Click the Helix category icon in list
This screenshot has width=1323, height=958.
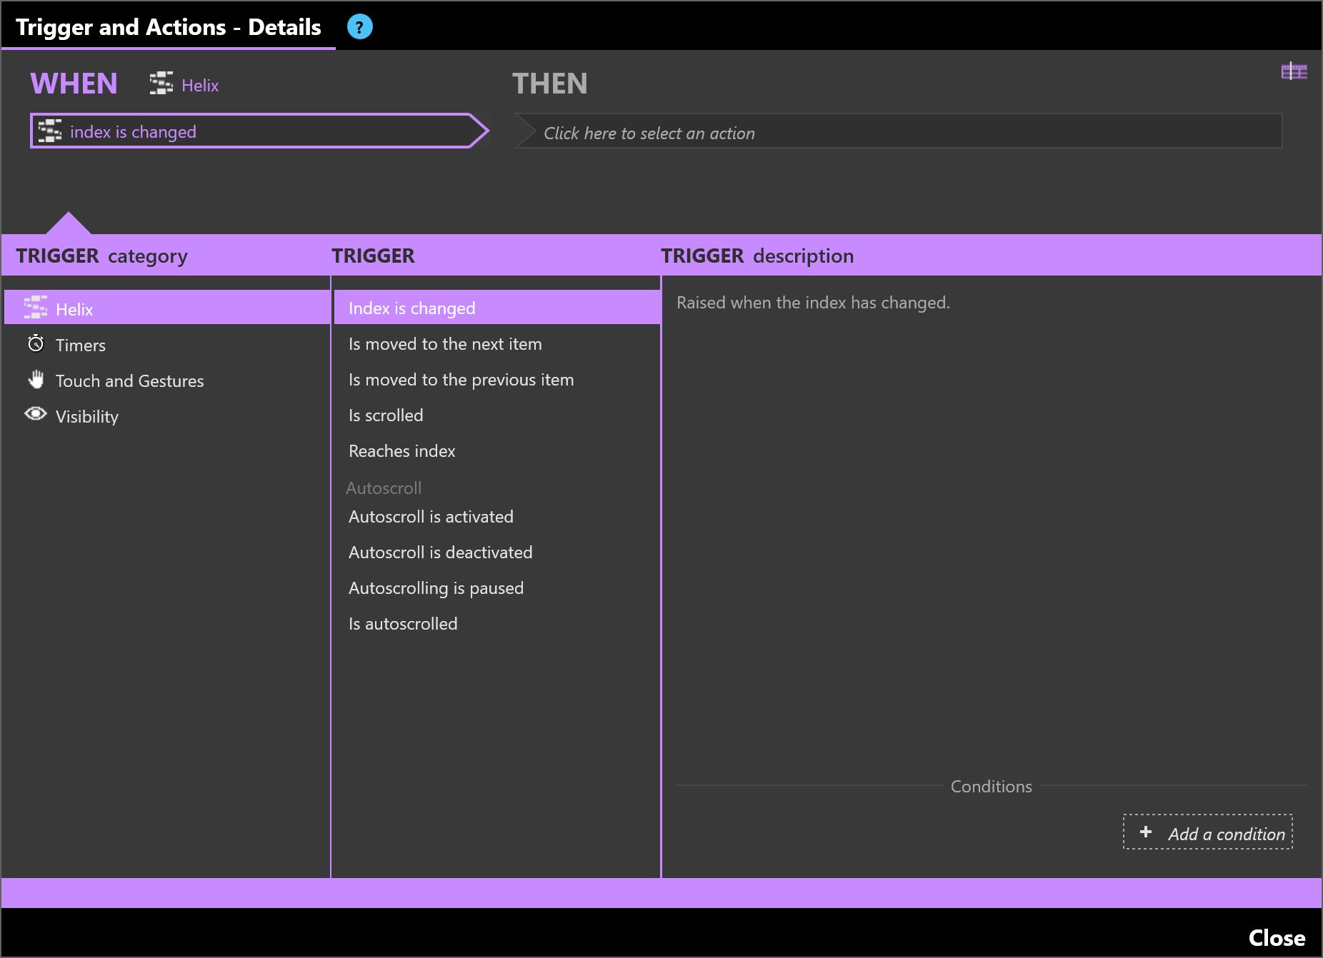click(x=36, y=308)
